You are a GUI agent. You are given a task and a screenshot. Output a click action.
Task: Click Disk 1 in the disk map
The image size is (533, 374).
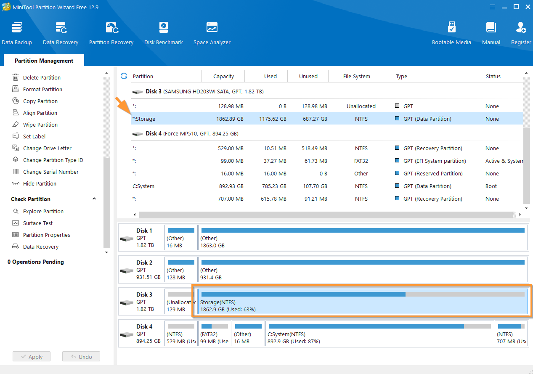coord(141,238)
